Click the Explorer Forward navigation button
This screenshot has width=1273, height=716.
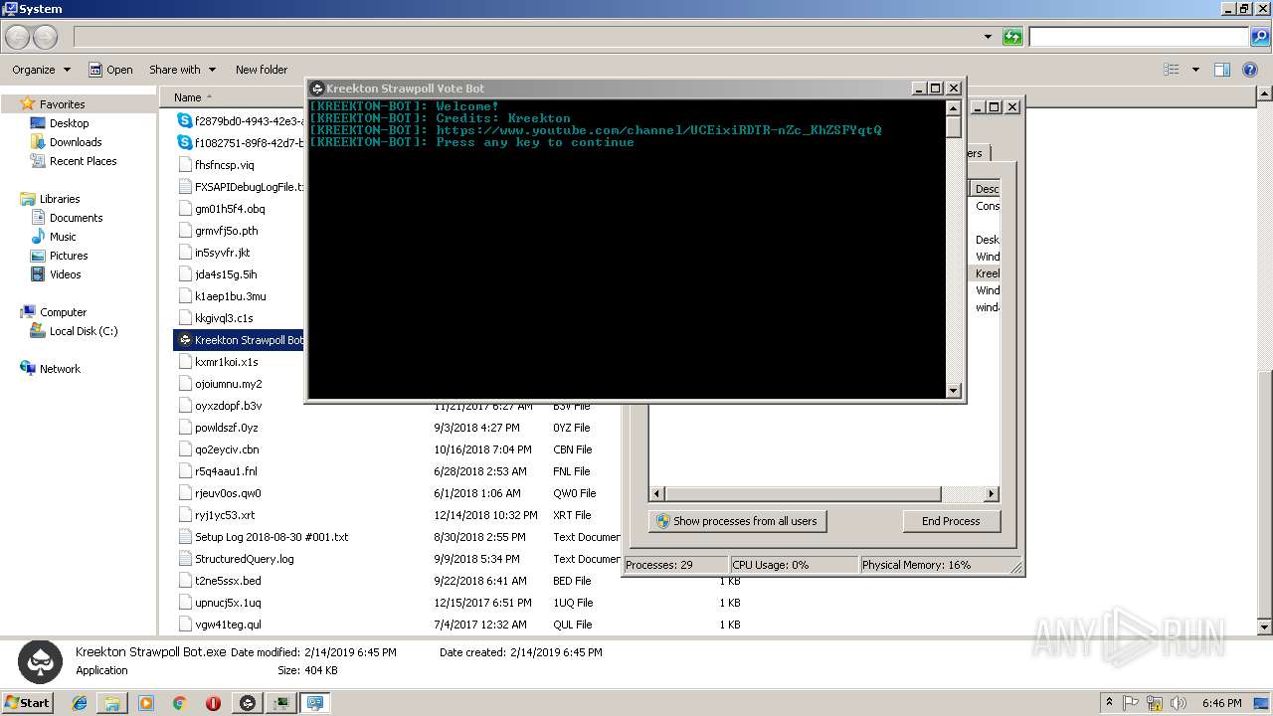coord(46,38)
